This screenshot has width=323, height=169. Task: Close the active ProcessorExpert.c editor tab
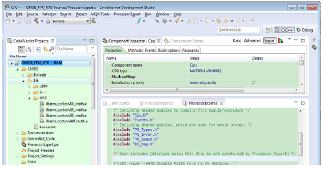click(x=221, y=103)
